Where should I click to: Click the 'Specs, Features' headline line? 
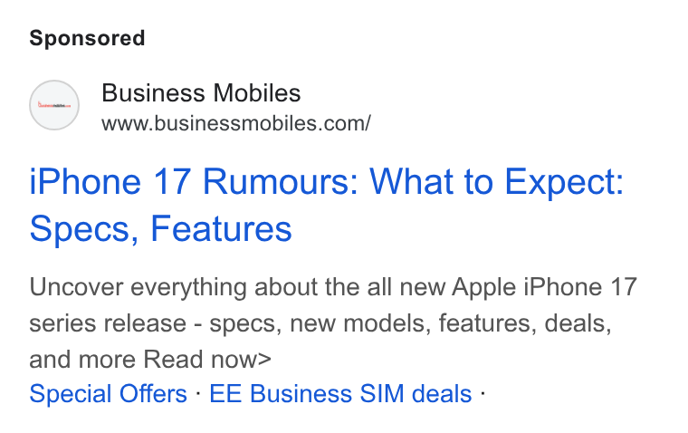[160, 228]
